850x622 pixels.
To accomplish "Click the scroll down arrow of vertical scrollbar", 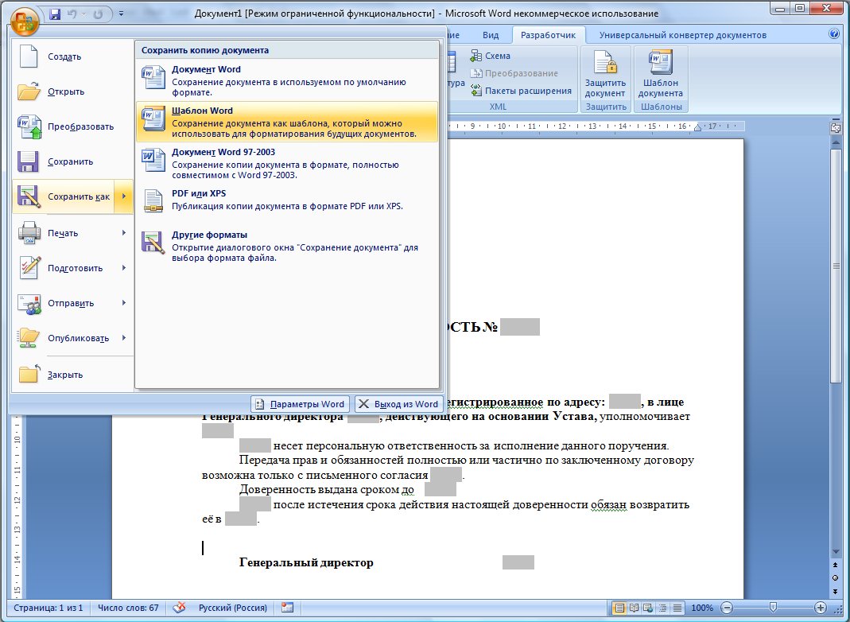I will (836, 552).
